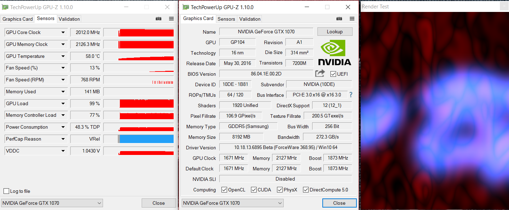Click the May 30, 2016 Release Date field
Viewport: 509px width, 210px height.
pos(237,63)
